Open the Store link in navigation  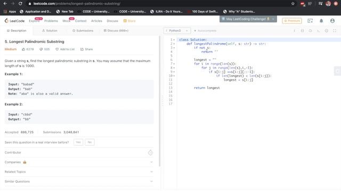point(129,21)
